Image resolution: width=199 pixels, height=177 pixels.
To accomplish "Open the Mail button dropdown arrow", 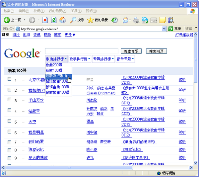I will point(130,20).
